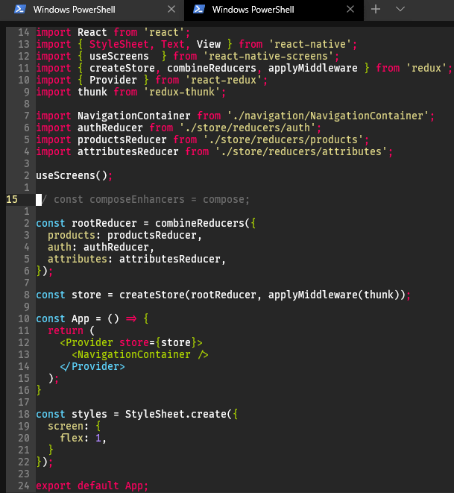Image resolution: width=454 pixels, height=493 pixels.
Task: Switch to the first Windows PowerShell tab
Action: (92, 10)
